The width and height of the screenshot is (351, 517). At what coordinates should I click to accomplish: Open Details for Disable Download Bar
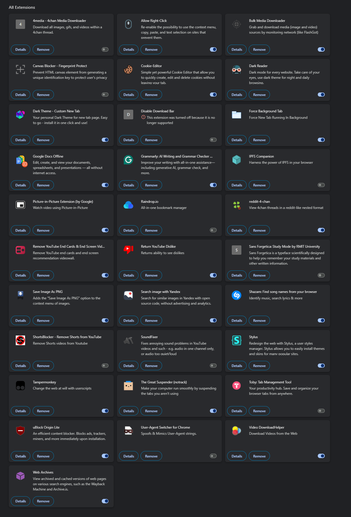point(129,140)
